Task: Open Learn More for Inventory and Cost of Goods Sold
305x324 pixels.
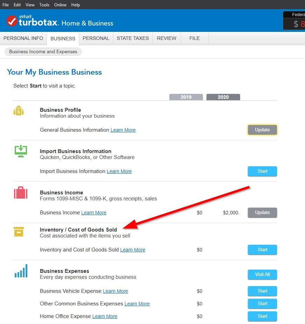Action: (133, 250)
